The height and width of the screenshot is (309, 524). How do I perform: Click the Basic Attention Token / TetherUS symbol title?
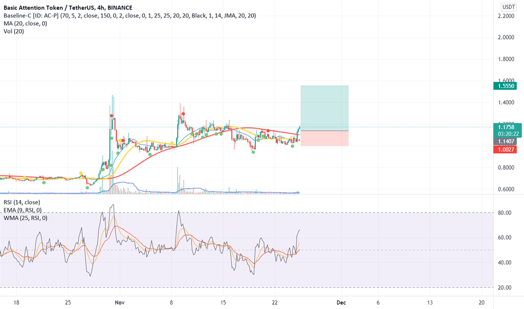tap(68, 7)
